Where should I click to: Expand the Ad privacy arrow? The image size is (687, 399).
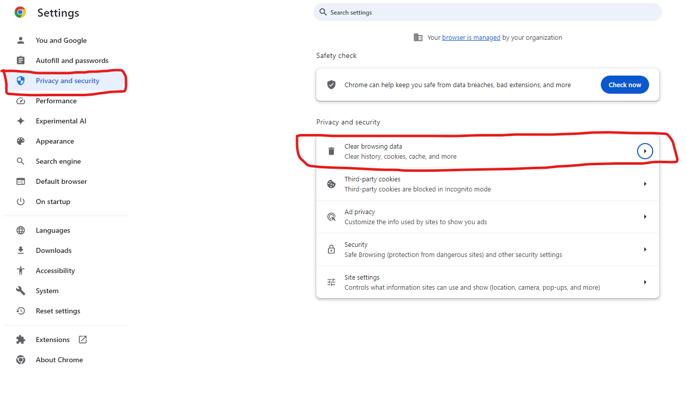(x=645, y=217)
